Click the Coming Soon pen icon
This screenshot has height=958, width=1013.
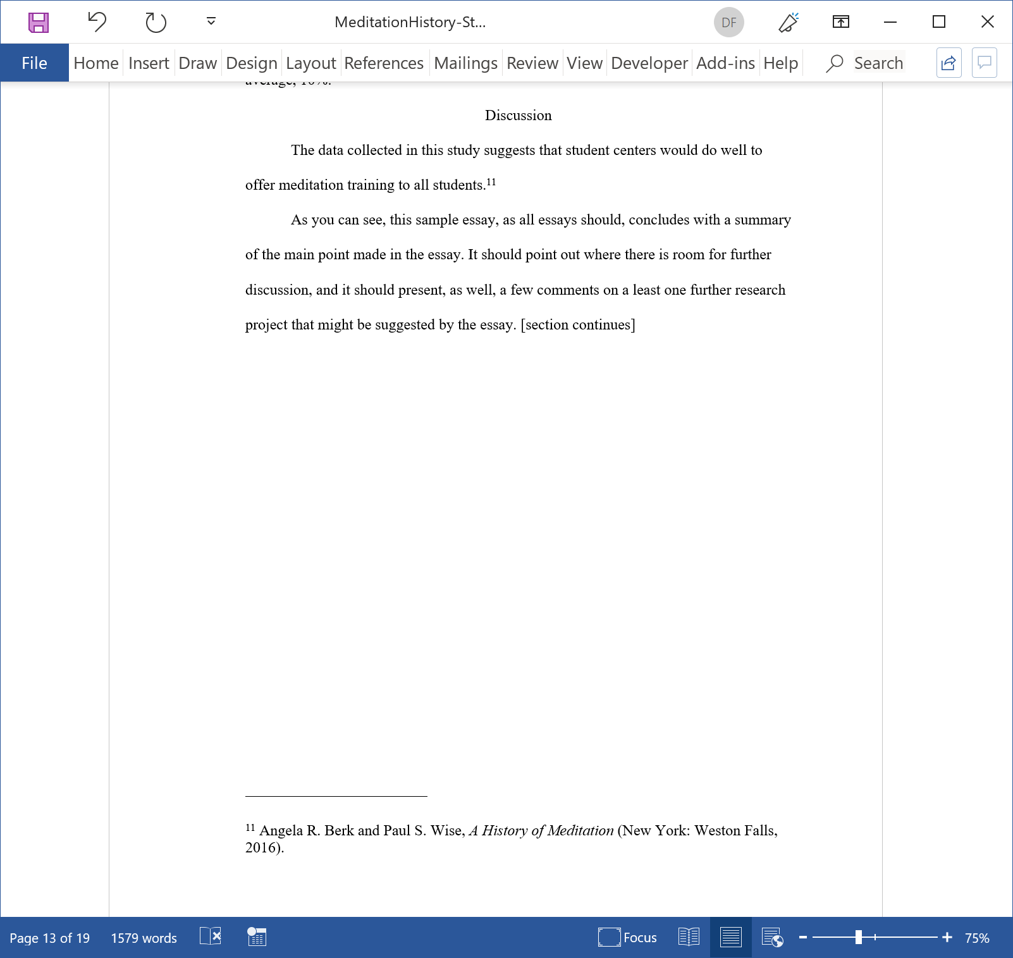point(788,22)
